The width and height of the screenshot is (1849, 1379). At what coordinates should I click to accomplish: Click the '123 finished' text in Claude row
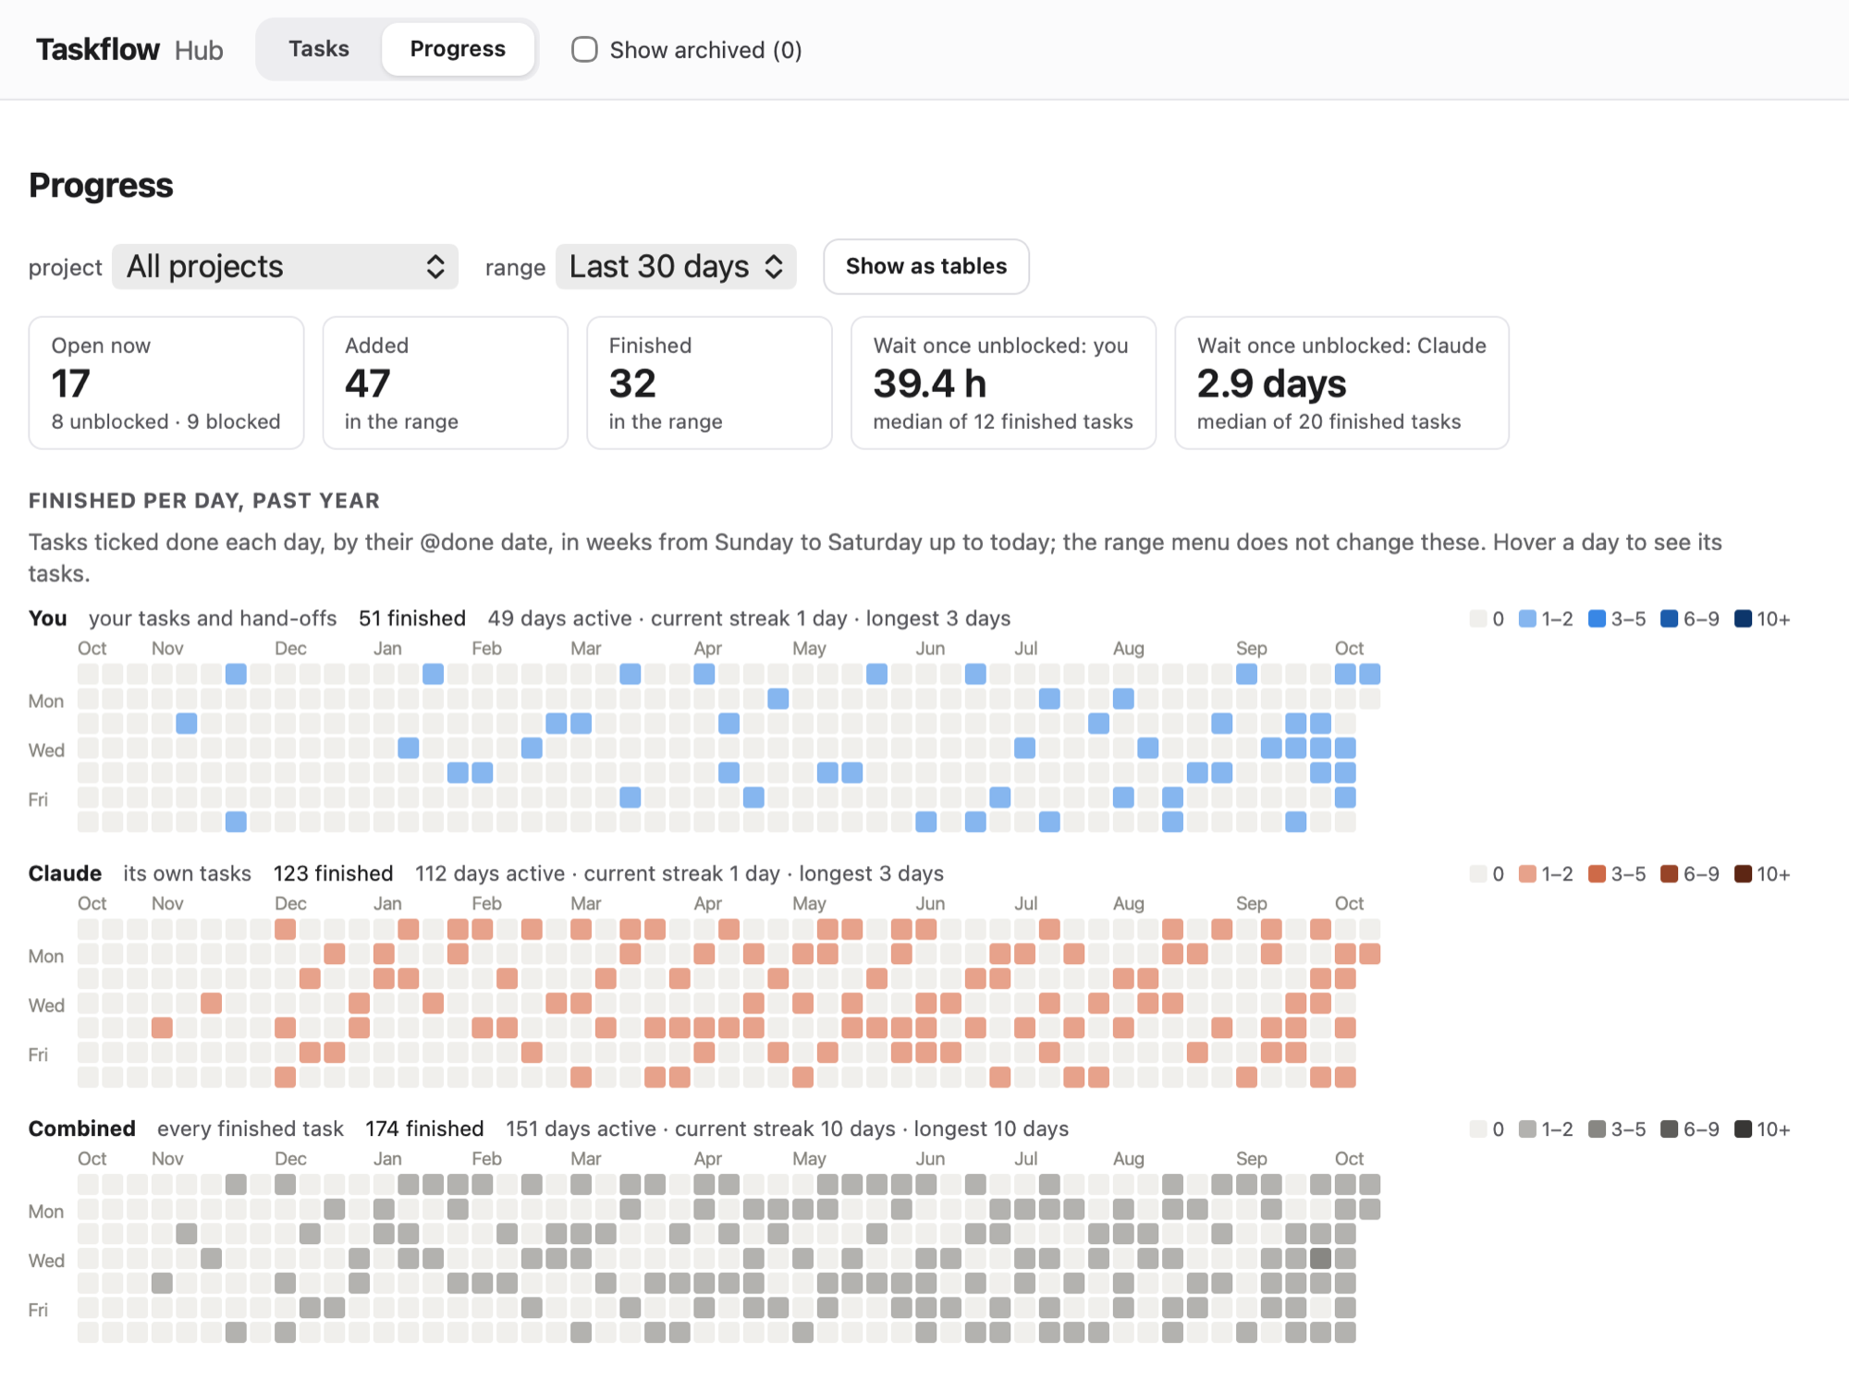(333, 873)
